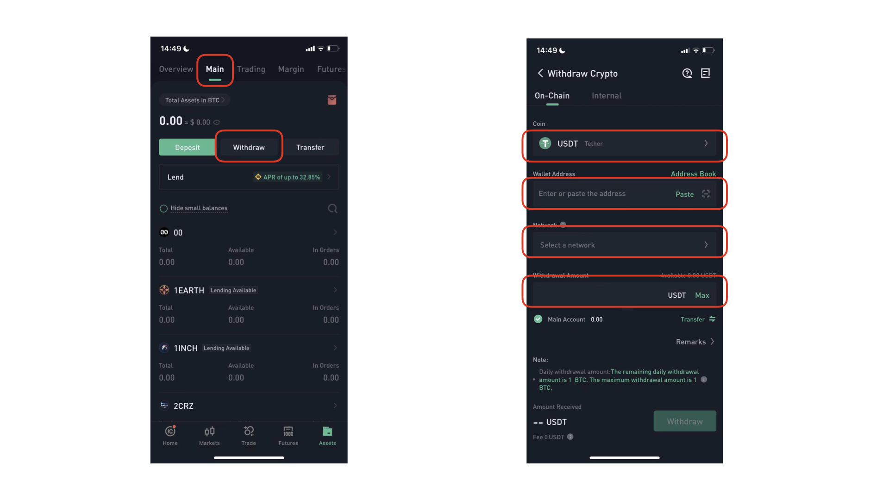The width and height of the screenshot is (889, 500).
Task: Paste wallet address using Paste icon
Action: click(685, 194)
